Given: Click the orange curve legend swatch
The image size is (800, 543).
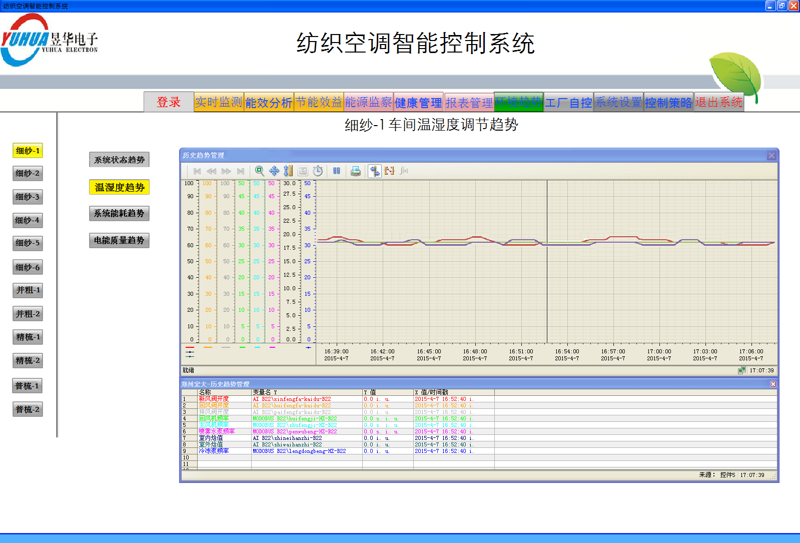Looking at the screenshot, I should [x=208, y=347].
